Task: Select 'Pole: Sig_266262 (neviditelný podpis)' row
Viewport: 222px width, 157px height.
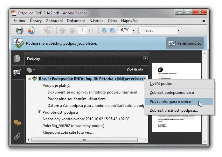Action: (x=73, y=126)
